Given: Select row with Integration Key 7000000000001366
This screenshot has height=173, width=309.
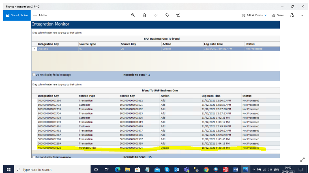Looking at the screenshot, I should coord(159,100).
